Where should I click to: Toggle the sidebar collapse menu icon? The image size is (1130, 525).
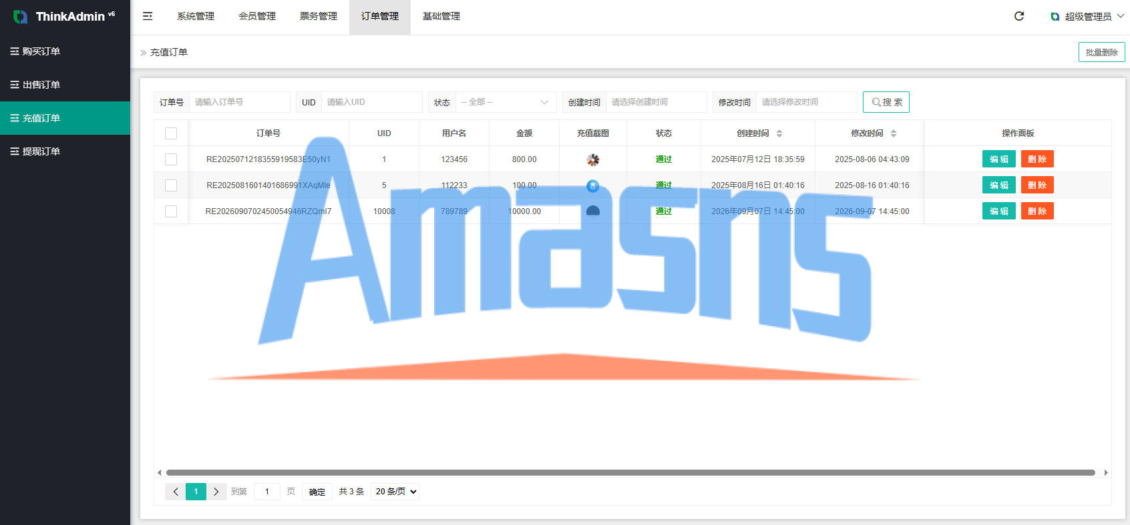148,16
